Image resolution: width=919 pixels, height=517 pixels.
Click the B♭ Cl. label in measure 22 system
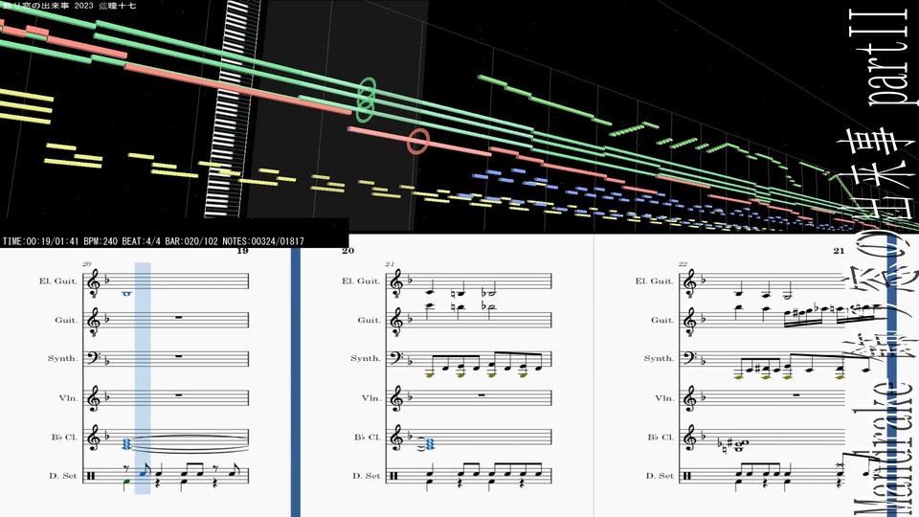click(x=661, y=438)
